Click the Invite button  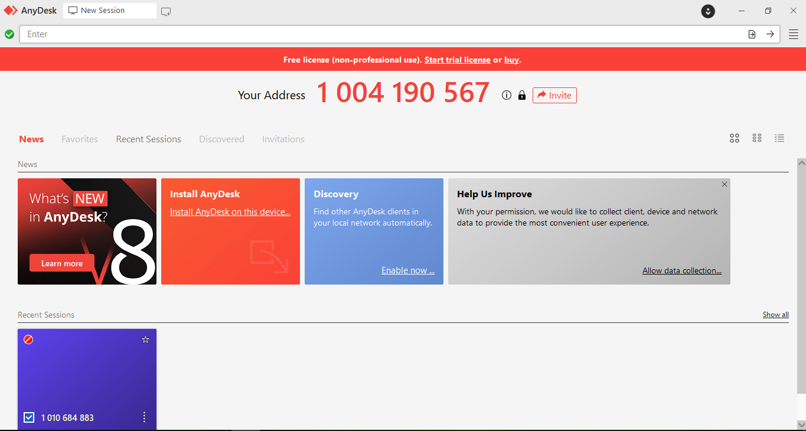point(554,95)
